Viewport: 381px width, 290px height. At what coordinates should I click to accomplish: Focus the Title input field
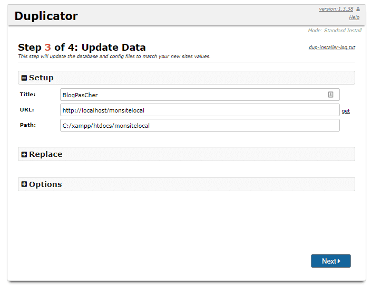200,95
